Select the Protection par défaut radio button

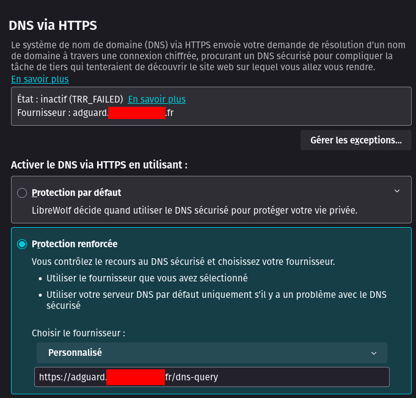click(x=22, y=193)
